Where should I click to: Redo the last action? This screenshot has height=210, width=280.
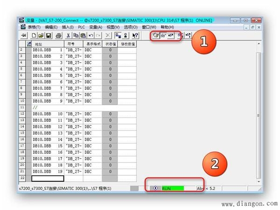98,35
